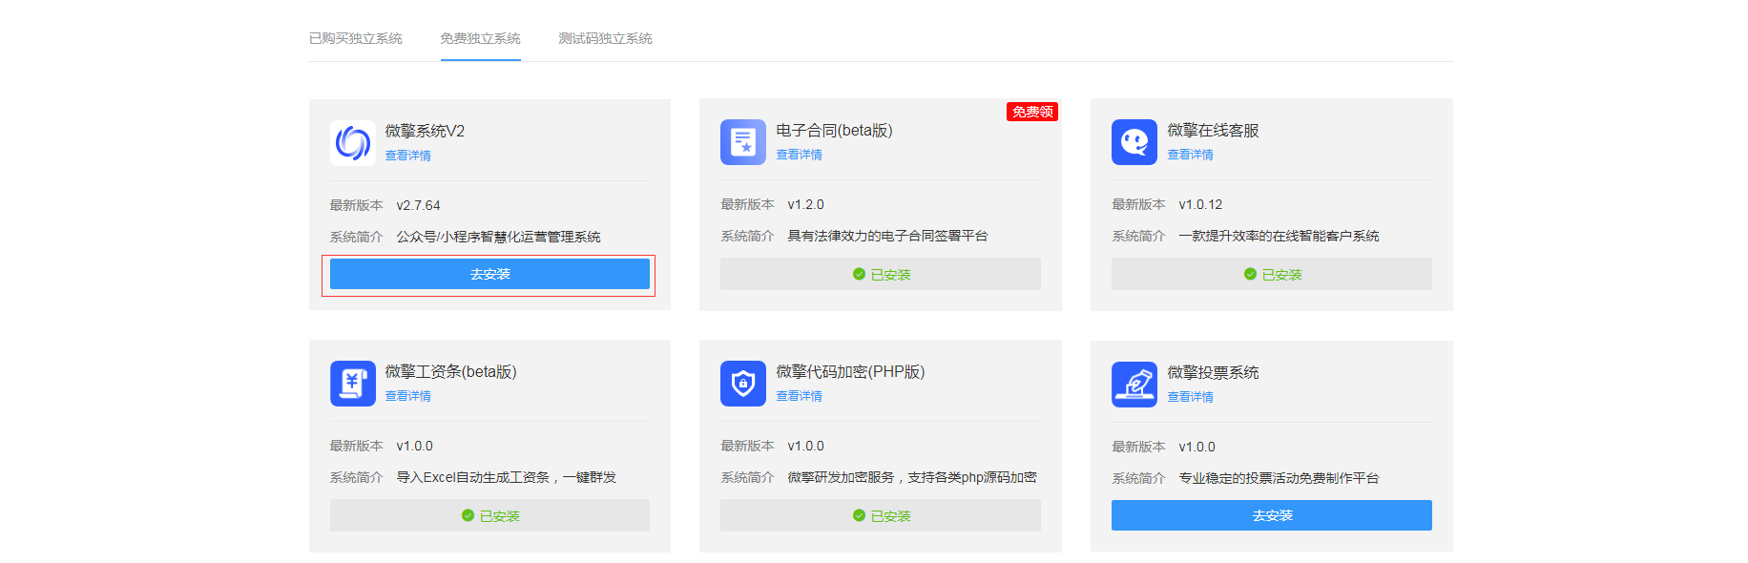Click 去安装 button for 微擎投票系统

pyautogui.click(x=1272, y=515)
